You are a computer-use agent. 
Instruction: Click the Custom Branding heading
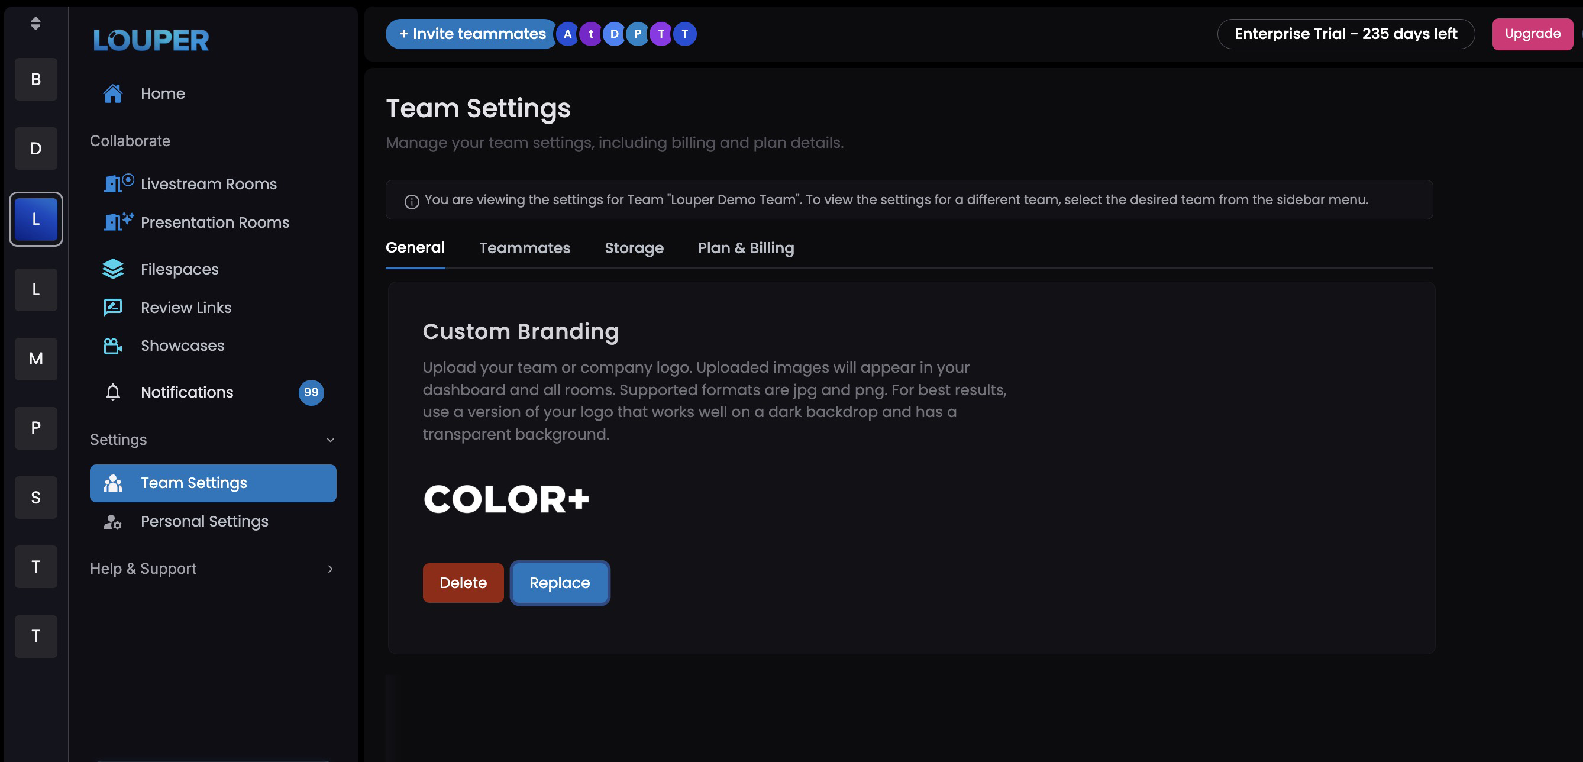pyautogui.click(x=521, y=331)
